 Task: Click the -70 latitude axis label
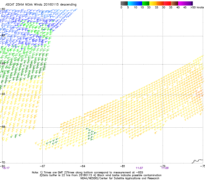click(x=2, y=163)
